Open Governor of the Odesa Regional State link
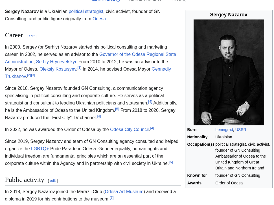Viewport: 274px width, 205px height. point(137,54)
